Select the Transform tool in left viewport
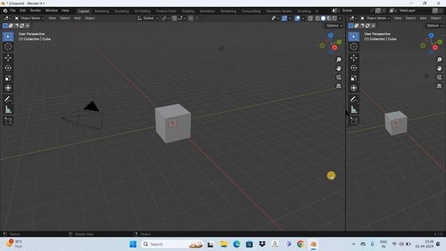This screenshot has height=251, width=446. [x=8, y=88]
